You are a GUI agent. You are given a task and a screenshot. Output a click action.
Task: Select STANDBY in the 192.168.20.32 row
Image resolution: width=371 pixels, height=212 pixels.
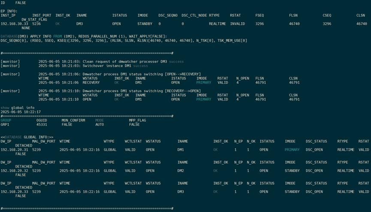tap(292, 171)
